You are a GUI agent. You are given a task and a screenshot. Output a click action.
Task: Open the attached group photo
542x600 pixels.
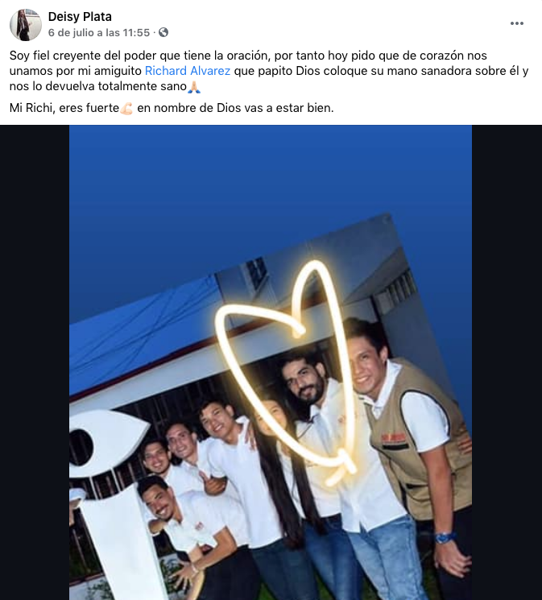coord(271,362)
